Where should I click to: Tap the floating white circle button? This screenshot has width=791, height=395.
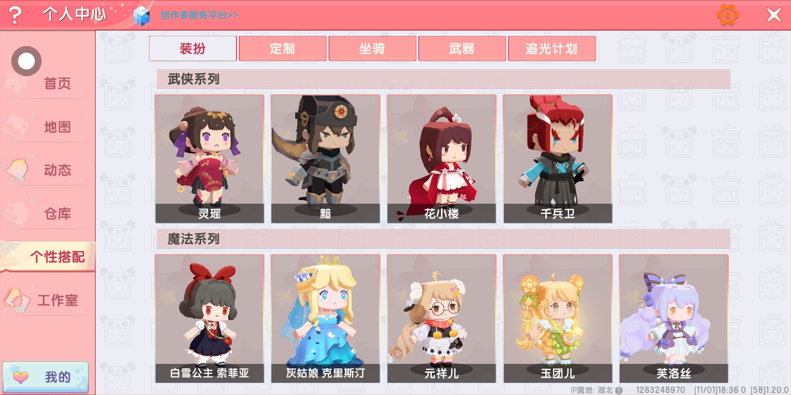[26, 61]
